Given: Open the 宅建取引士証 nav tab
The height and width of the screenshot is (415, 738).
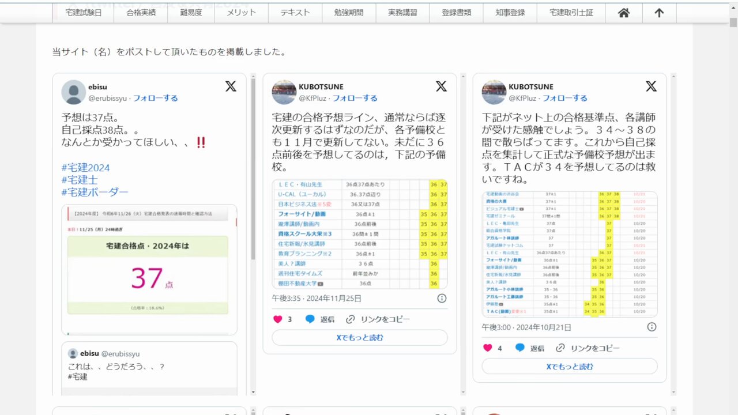Looking at the screenshot, I should coord(571,13).
